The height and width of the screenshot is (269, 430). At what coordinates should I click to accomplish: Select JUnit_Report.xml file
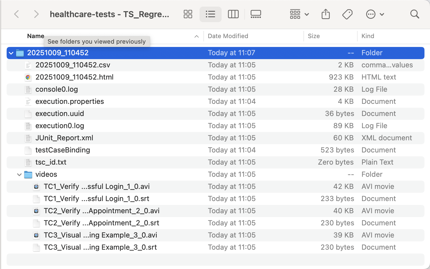(x=64, y=138)
